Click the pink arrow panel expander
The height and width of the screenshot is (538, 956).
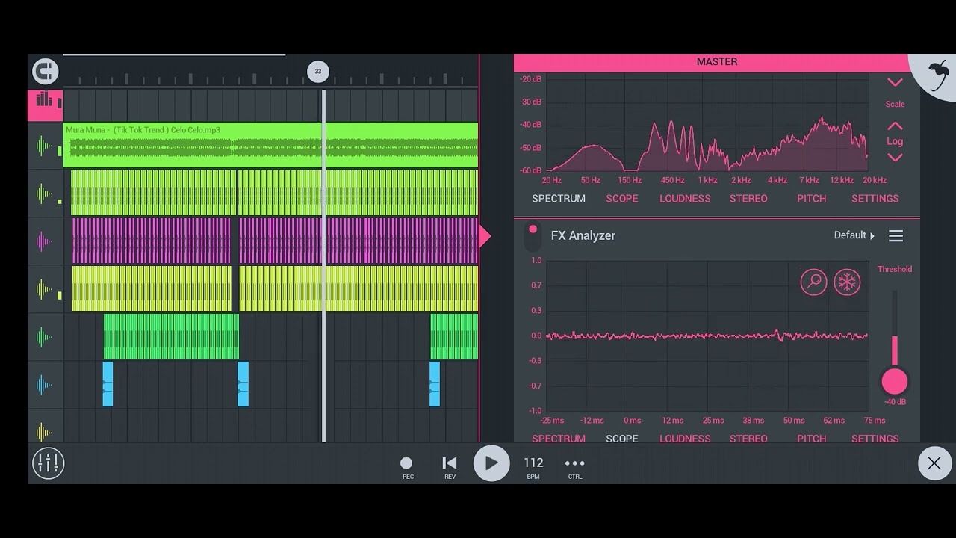485,237
